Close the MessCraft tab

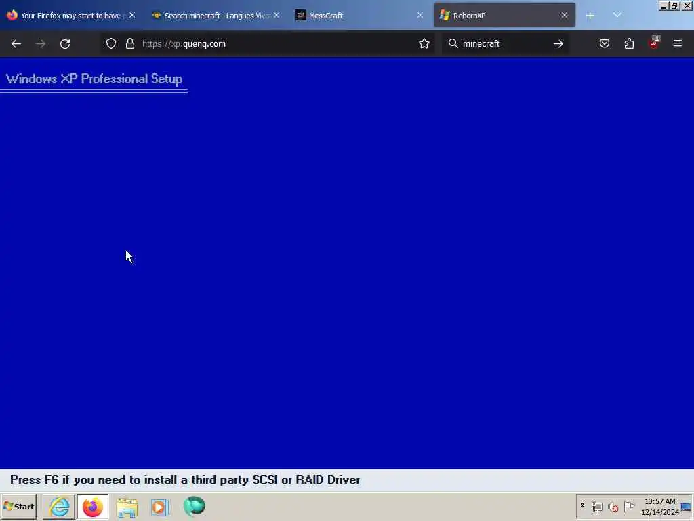(x=420, y=15)
